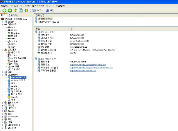Image resolution: width=178 pixels, height=131 pixels.
Task: Click the 데이터베이스 icon in tree
Action: (x=6, y=125)
